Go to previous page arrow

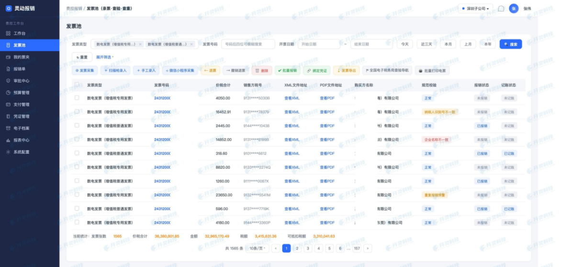pos(276,248)
